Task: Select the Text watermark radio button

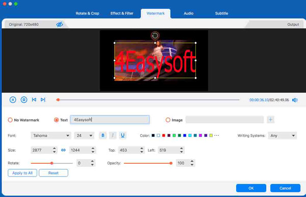Action: (x=56, y=120)
